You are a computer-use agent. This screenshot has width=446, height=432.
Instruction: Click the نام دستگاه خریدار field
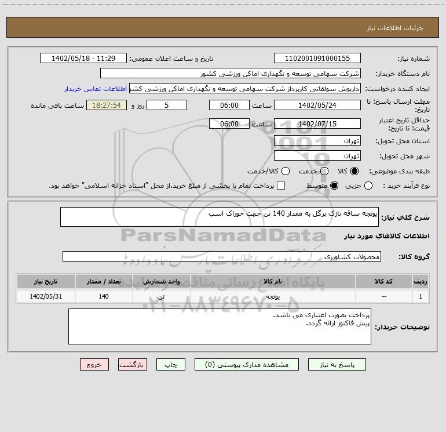point(231,73)
